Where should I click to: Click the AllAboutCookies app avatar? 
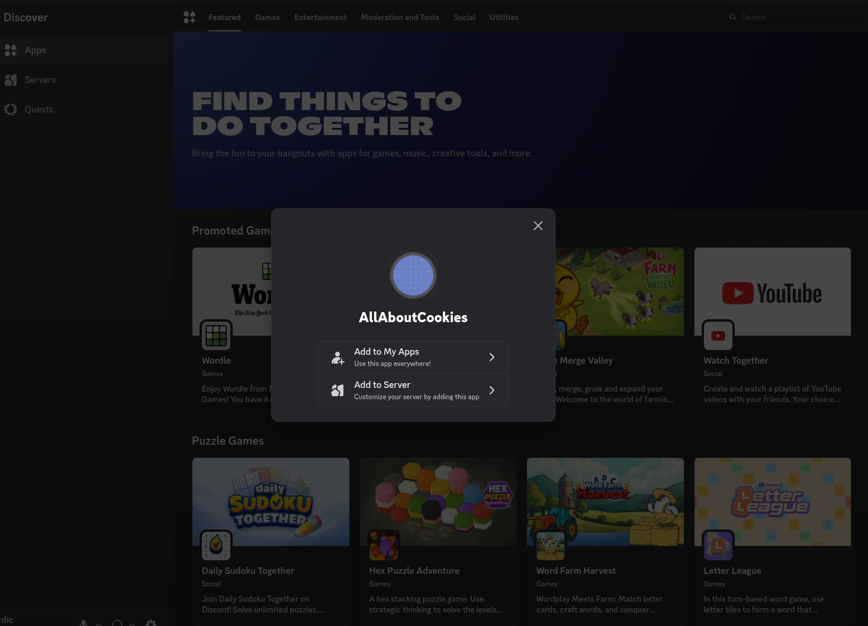pos(413,275)
